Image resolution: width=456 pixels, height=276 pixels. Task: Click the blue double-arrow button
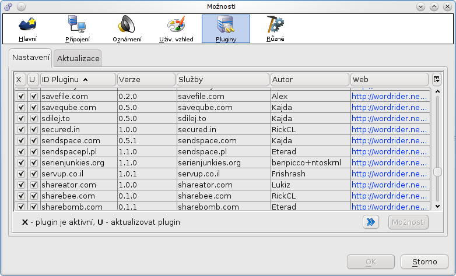[x=371, y=222]
